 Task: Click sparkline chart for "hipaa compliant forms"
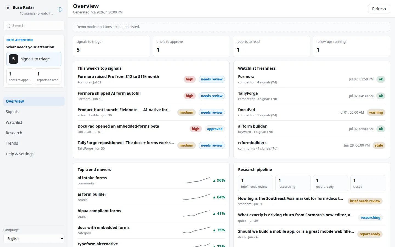196,214
